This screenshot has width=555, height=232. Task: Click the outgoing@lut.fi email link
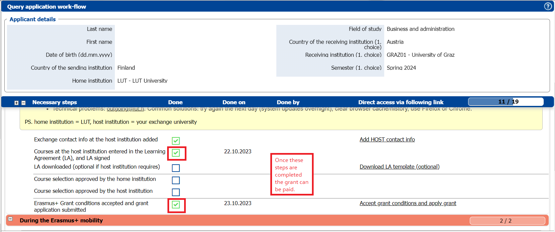tap(125, 109)
